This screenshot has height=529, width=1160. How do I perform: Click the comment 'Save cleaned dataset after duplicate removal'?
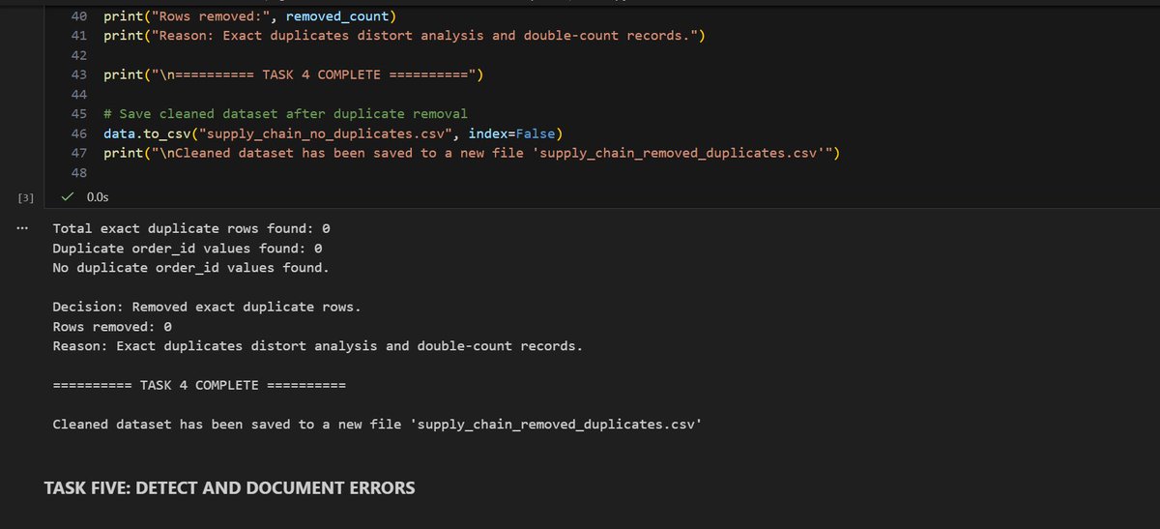point(285,113)
